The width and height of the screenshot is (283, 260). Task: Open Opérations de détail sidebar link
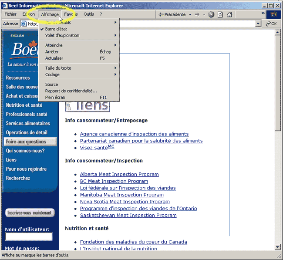(27, 132)
